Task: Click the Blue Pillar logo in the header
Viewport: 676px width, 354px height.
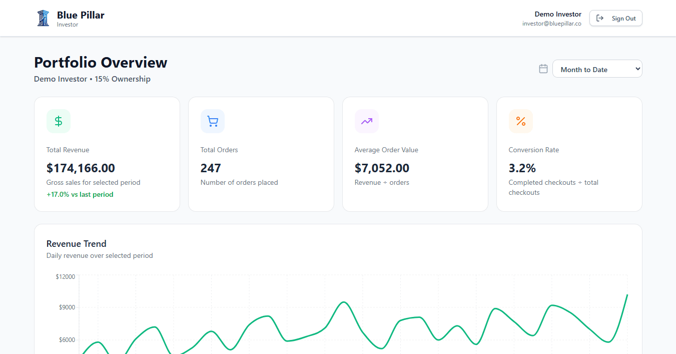Action: 44,17
